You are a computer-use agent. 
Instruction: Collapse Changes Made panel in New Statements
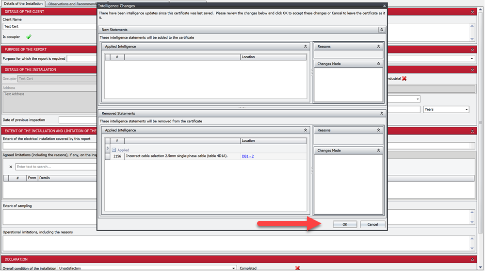point(378,64)
